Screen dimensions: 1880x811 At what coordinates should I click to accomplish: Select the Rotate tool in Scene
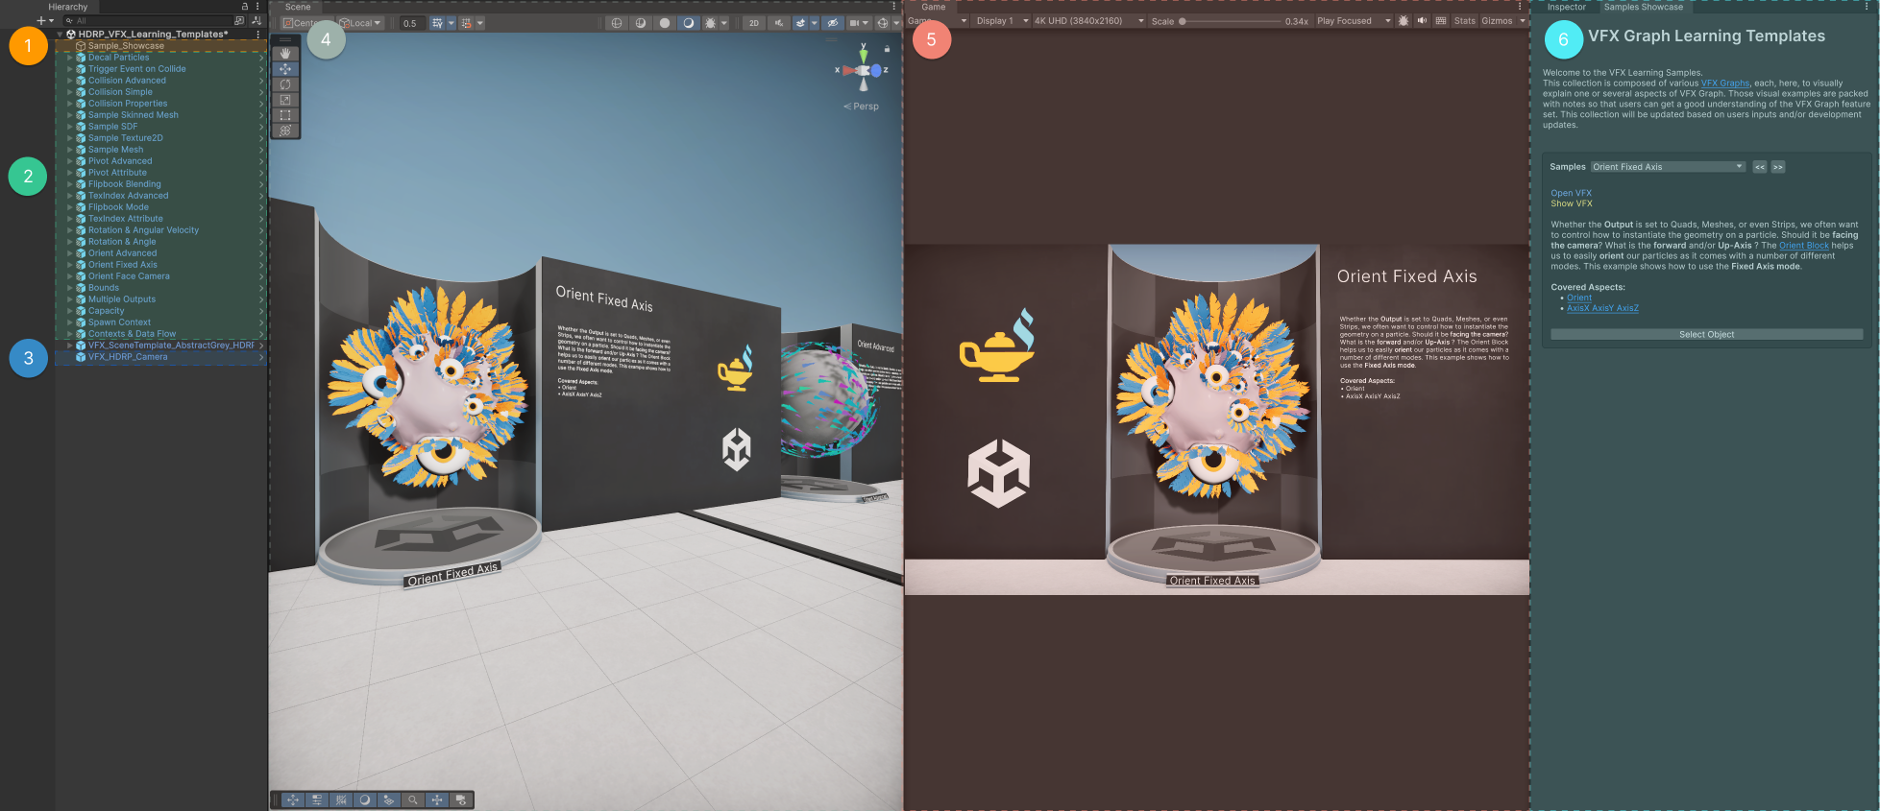(285, 84)
